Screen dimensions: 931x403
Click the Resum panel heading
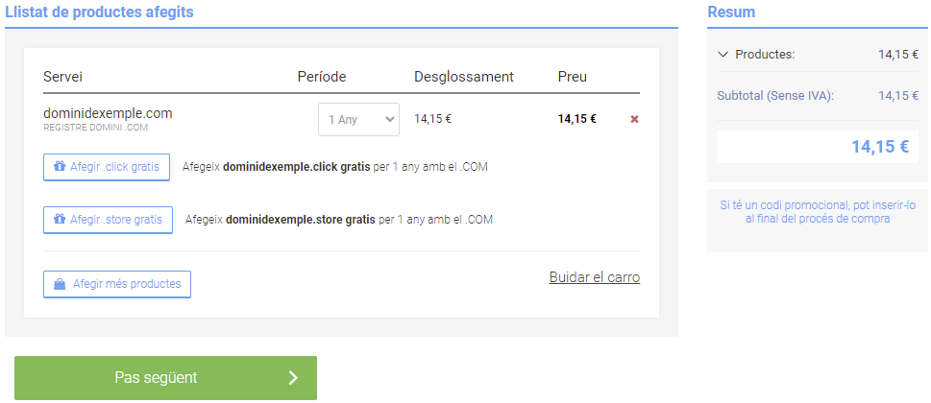point(731,12)
